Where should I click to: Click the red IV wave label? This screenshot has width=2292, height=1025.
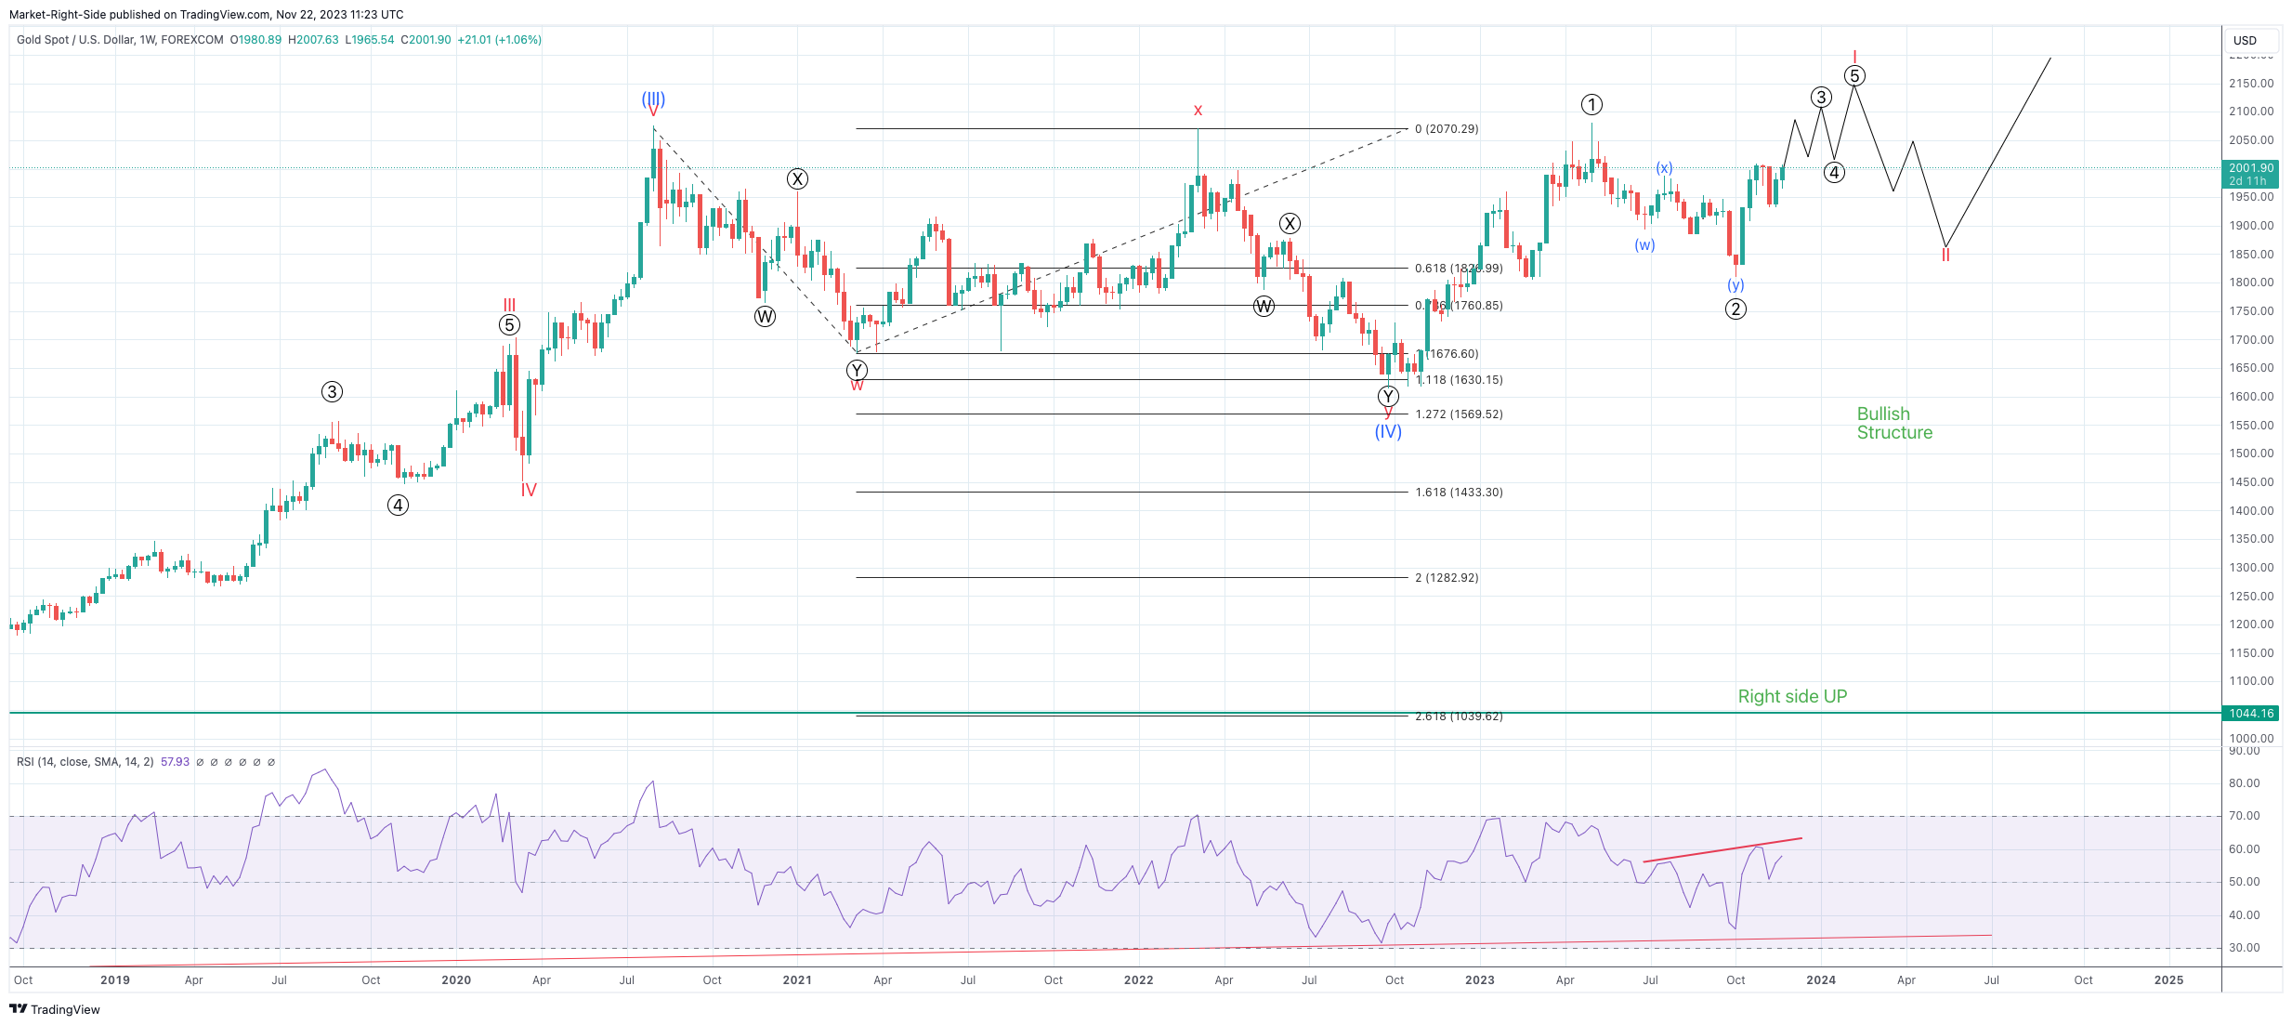[x=529, y=490]
